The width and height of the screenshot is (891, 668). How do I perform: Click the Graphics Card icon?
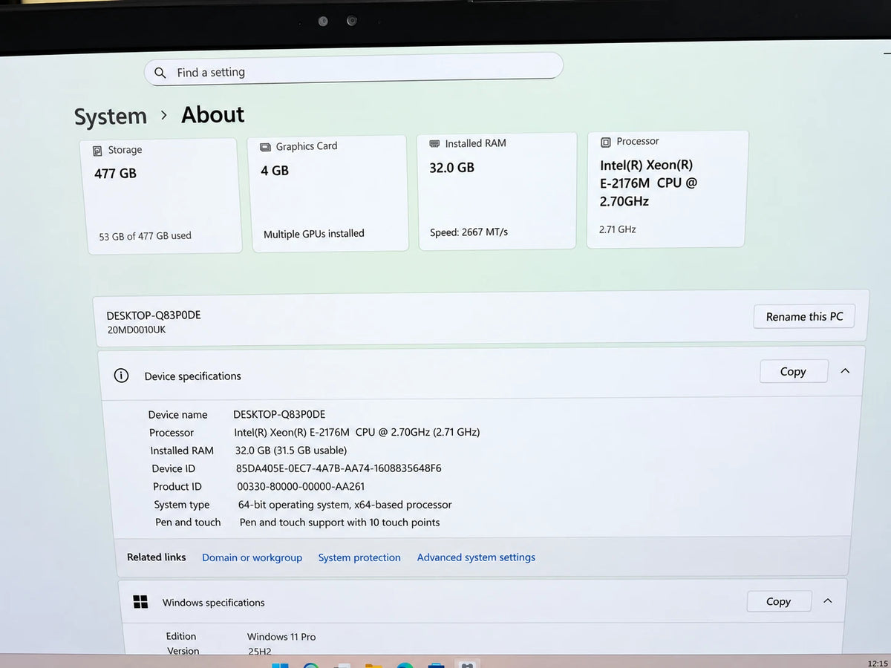[265, 147]
